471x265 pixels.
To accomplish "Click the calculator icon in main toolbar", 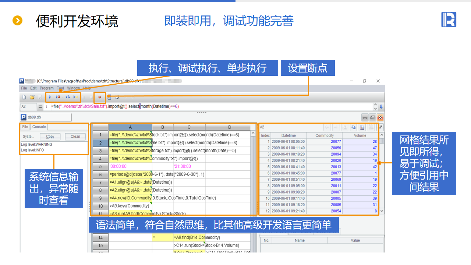I will click(109, 97).
